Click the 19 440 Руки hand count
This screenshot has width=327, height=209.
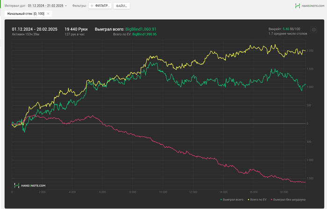point(76,29)
